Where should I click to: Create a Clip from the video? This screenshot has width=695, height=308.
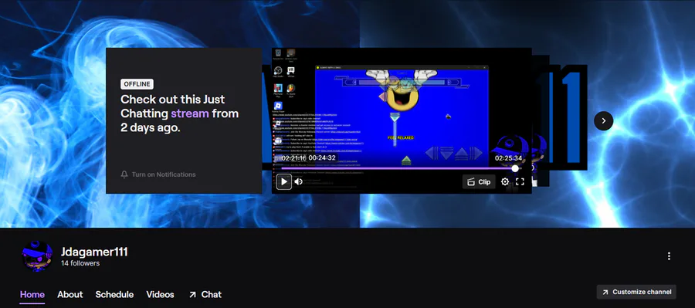[x=479, y=181]
